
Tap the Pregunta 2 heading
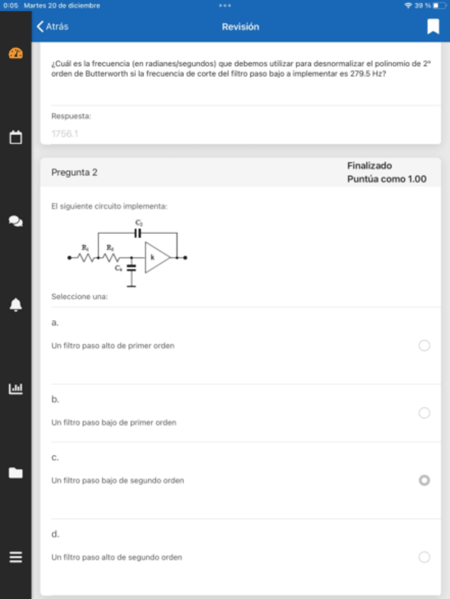coord(74,172)
